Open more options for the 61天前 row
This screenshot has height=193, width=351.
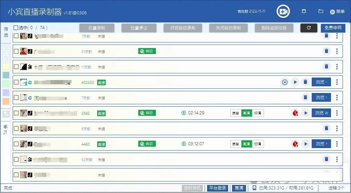pyautogui.click(x=337, y=51)
